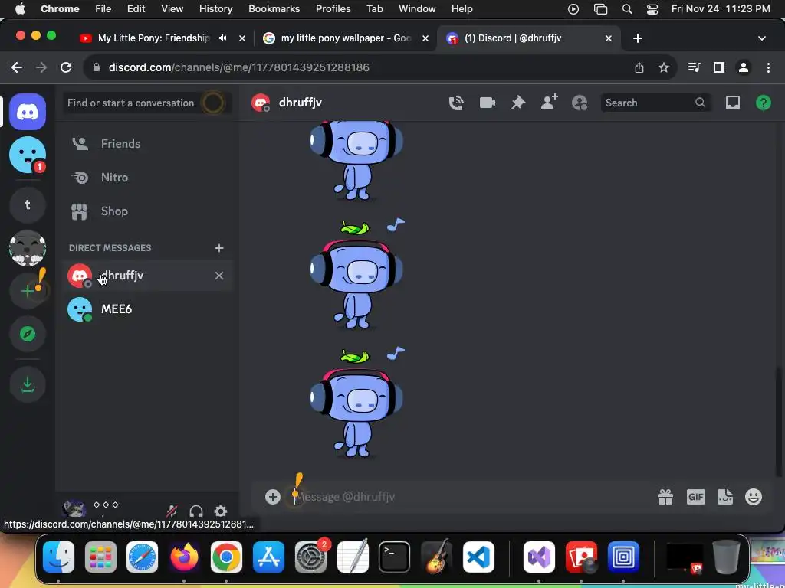
Task: Open the sticker picker
Action: [x=725, y=496]
